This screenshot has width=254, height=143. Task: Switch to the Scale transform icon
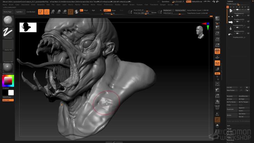tap(59, 12)
